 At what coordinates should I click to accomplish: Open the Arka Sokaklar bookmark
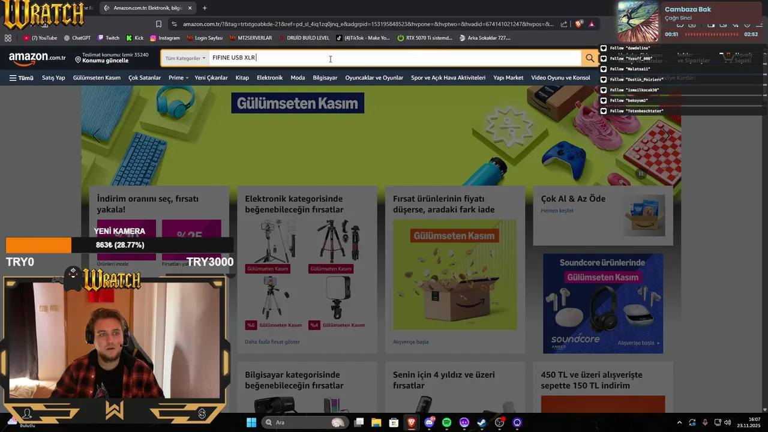pos(484,38)
